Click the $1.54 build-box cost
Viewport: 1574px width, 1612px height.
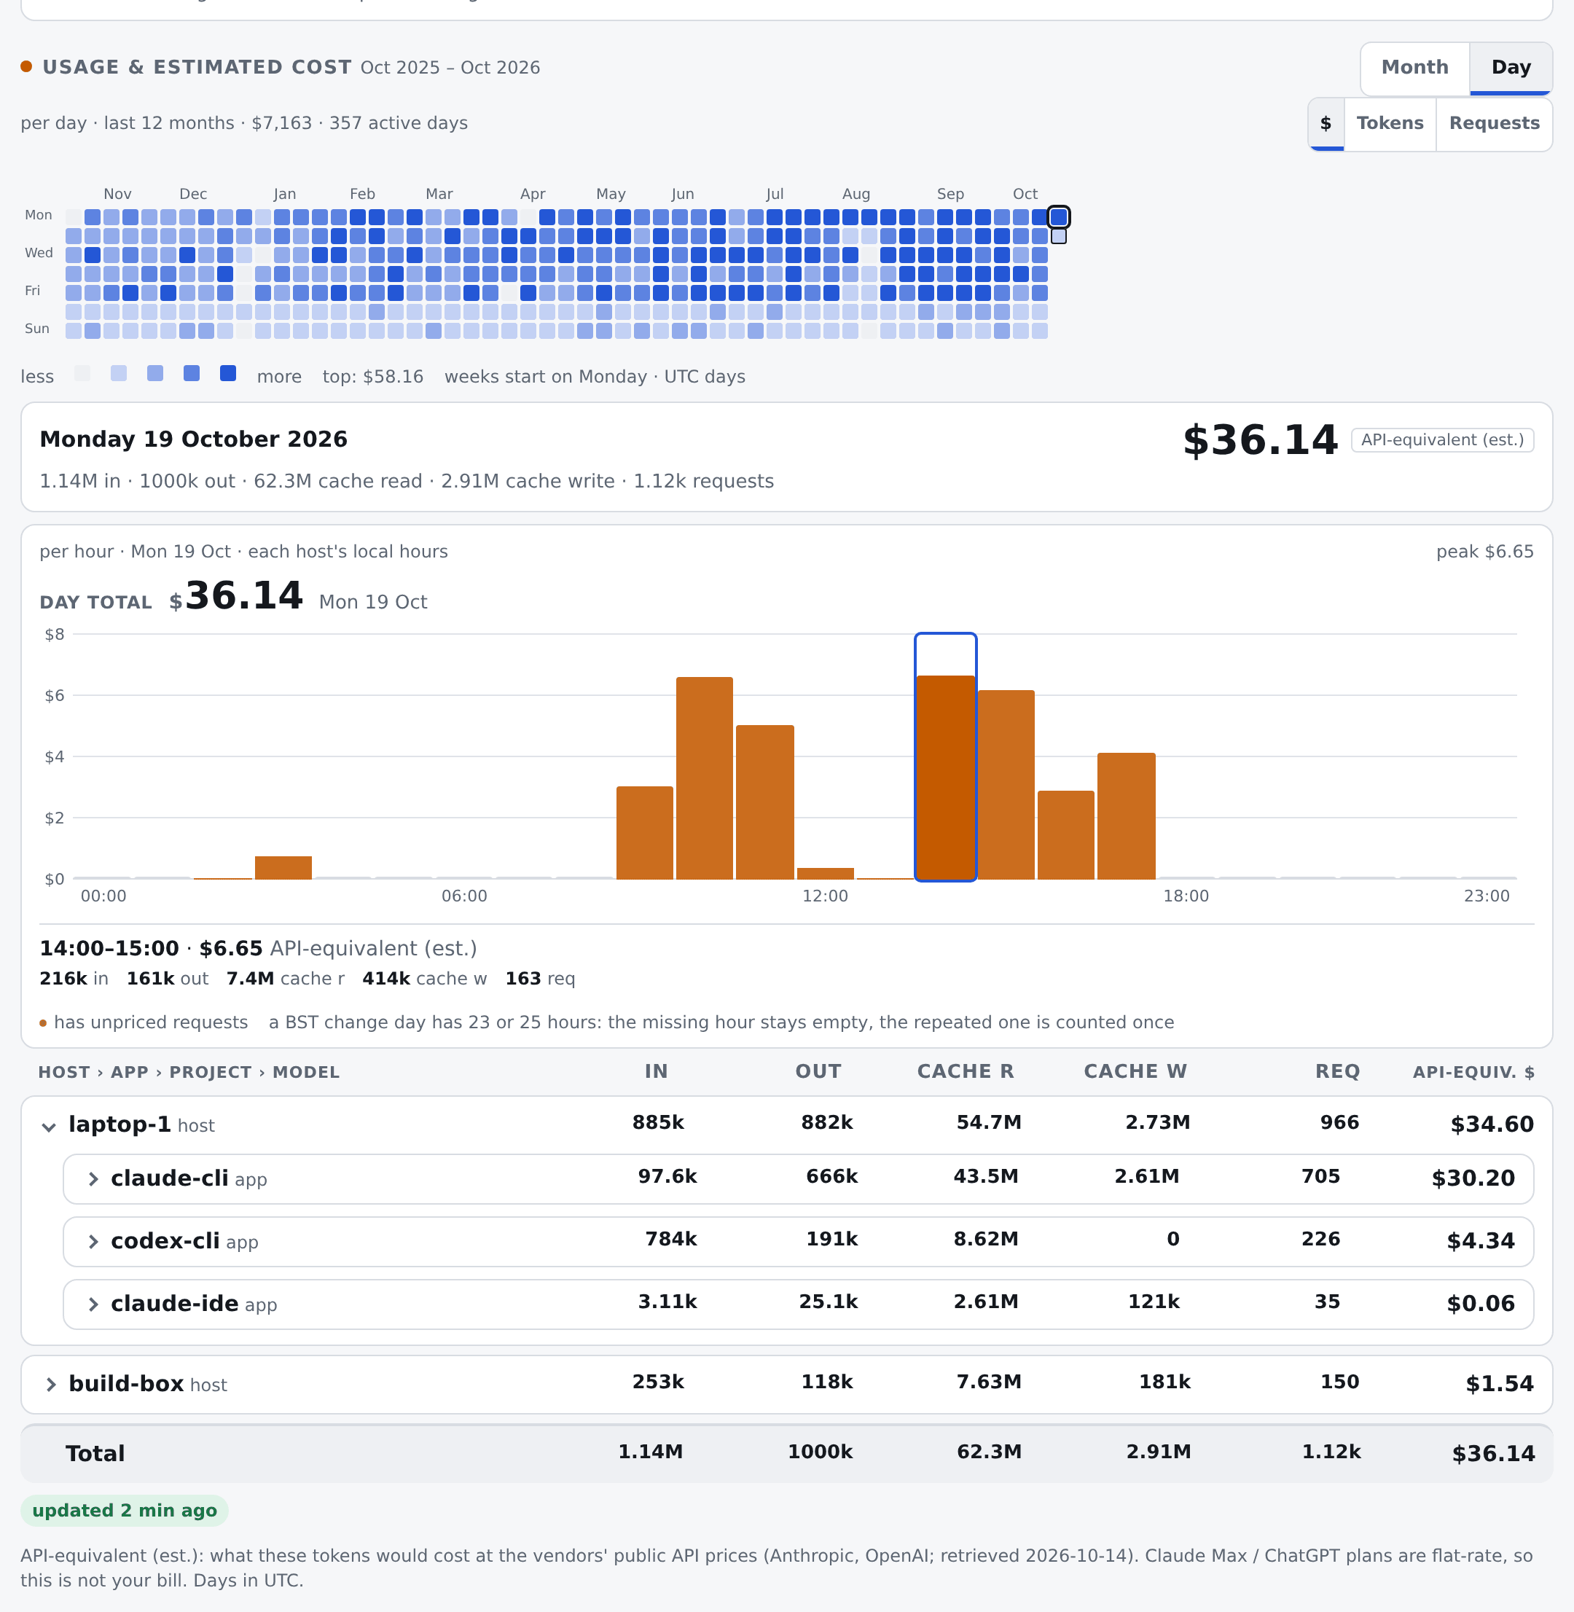point(1499,1384)
